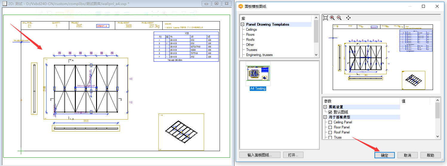
Task: Click the 3000 panel height value
Action: (128, 26)
